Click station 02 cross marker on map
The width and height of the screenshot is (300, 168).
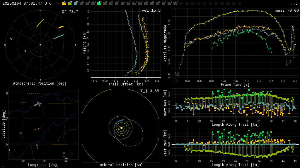pos(37,148)
